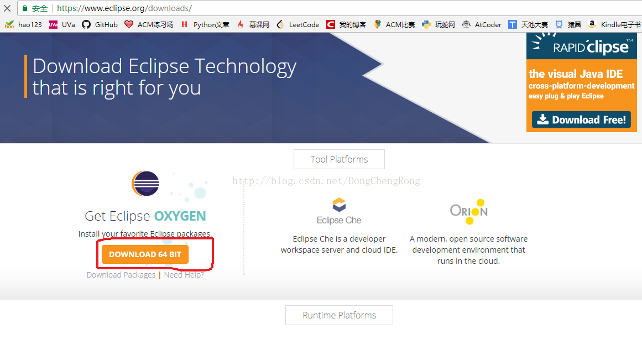
Task: Click the Orion logo
Action: coord(469,212)
